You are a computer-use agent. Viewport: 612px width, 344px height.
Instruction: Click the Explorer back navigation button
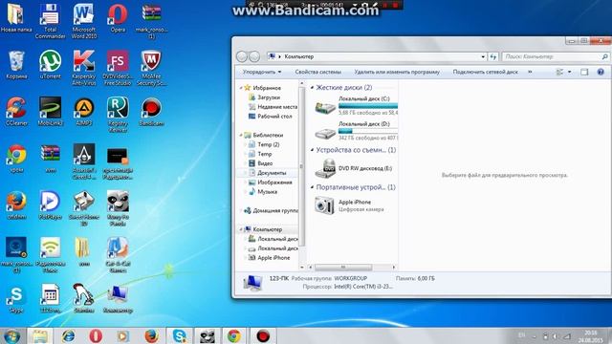[242, 56]
